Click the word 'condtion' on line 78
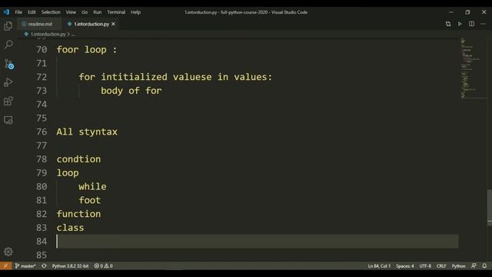The width and height of the screenshot is (492, 277). 78,159
